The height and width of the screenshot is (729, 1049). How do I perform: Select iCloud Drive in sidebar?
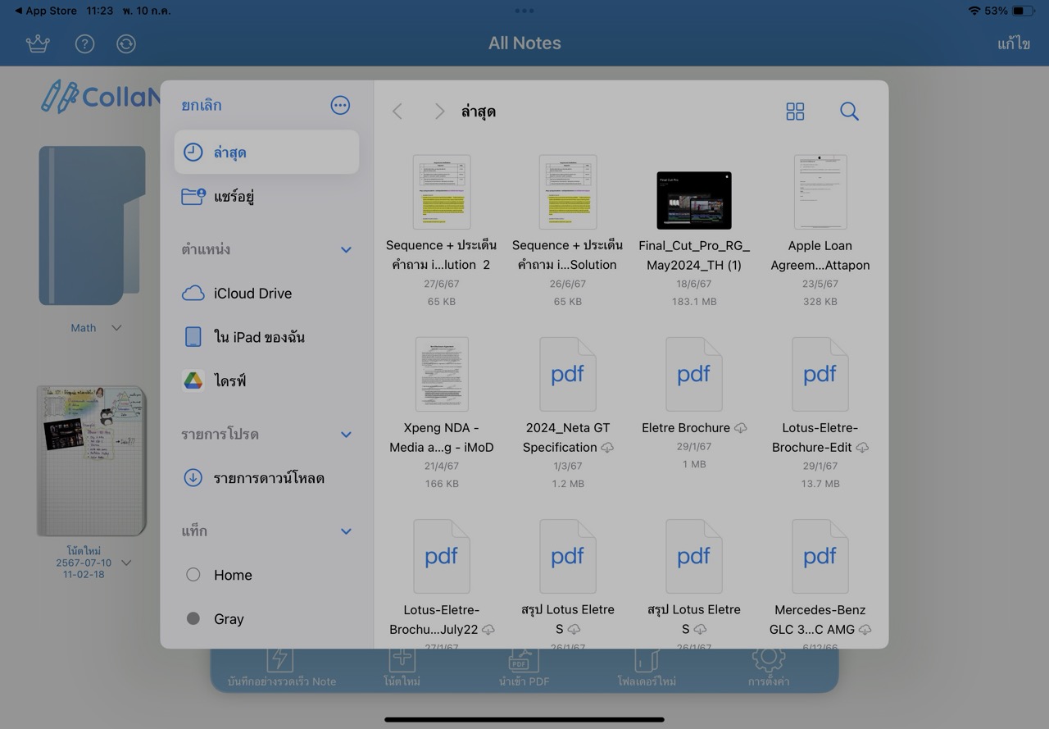252,294
